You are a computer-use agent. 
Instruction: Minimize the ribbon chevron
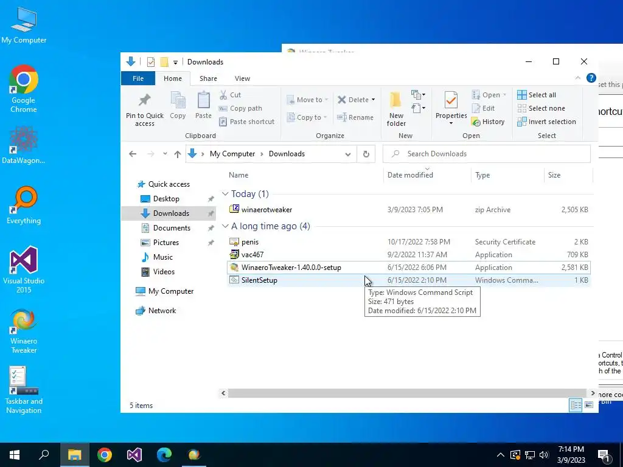click(x=578, y=78)
